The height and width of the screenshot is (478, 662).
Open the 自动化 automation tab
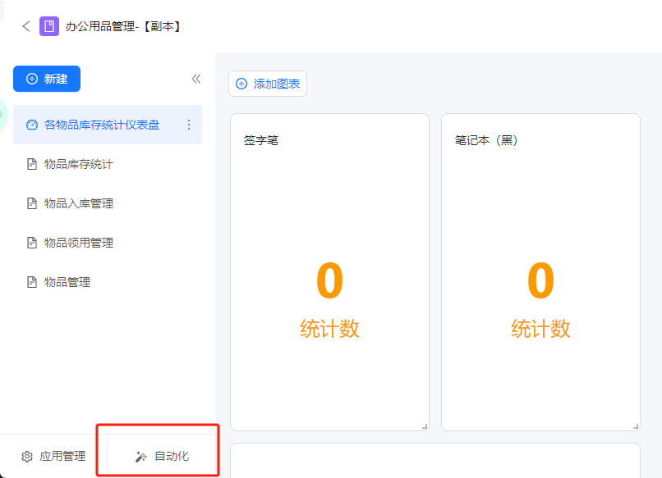(x=162, y=456)
